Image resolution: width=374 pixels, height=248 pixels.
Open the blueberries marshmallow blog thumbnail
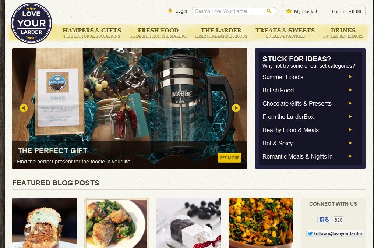tap(189, 223)
